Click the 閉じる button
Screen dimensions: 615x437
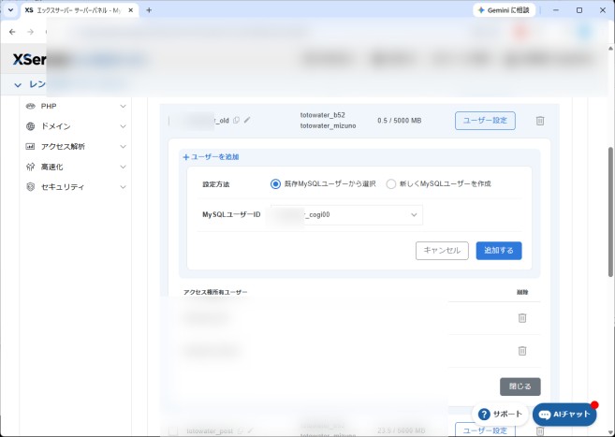pos(520,386)
